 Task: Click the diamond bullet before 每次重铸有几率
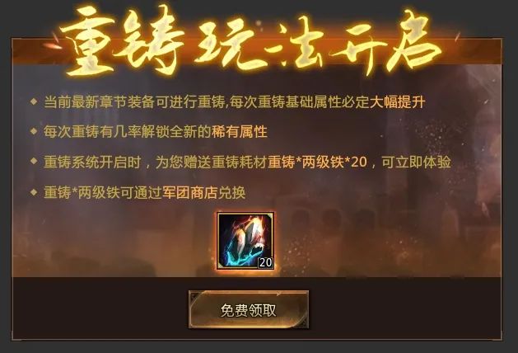pos(34,131)
